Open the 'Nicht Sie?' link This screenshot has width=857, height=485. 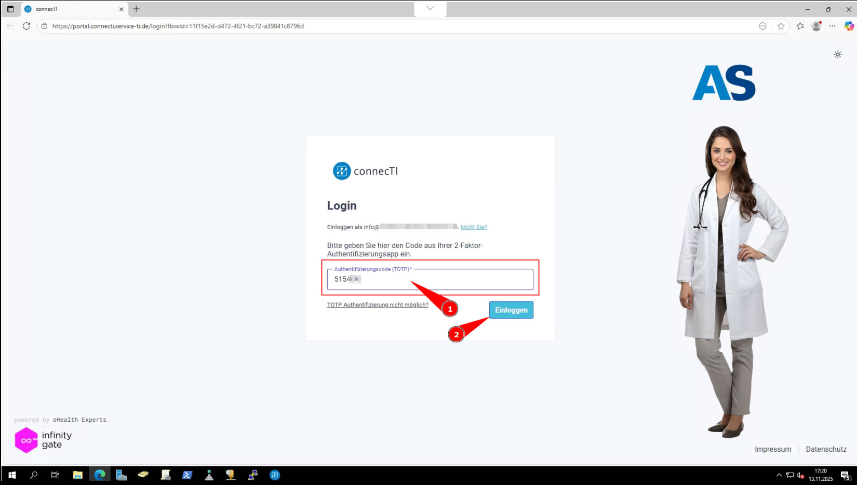[x=473, y=227]
